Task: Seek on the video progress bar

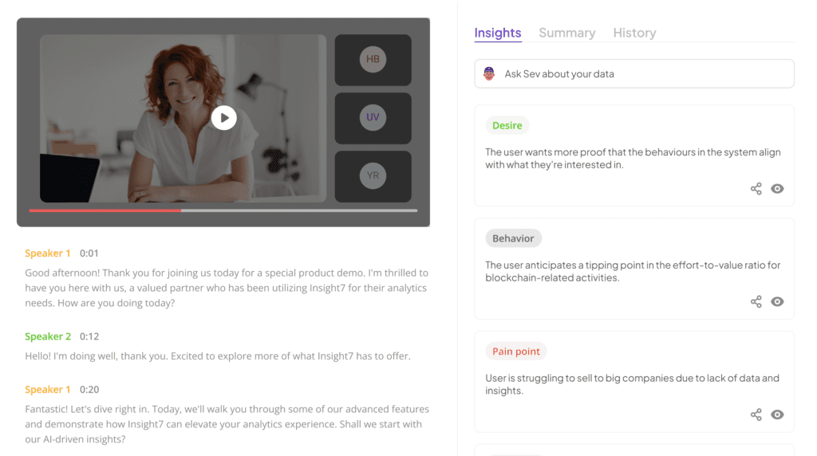Action: (223, 210)
